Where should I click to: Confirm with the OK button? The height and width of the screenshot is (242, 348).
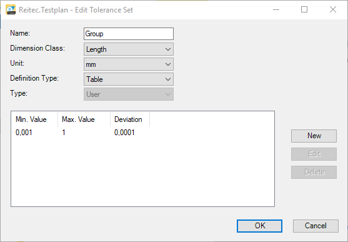(x=259, y=226)
